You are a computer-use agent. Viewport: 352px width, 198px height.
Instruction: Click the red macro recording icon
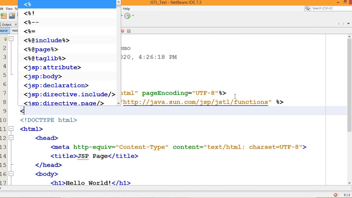point(123,31)
